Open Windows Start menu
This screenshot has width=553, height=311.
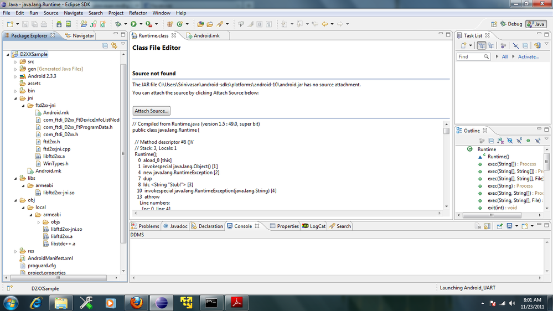(11, 303)
